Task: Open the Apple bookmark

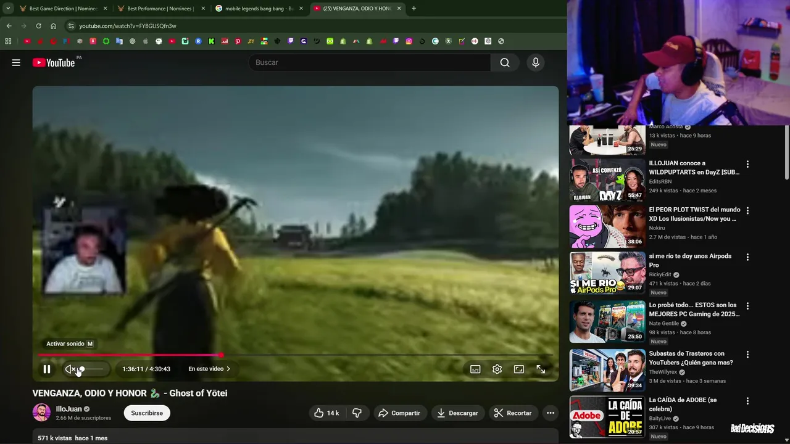Action: point(146,41)
